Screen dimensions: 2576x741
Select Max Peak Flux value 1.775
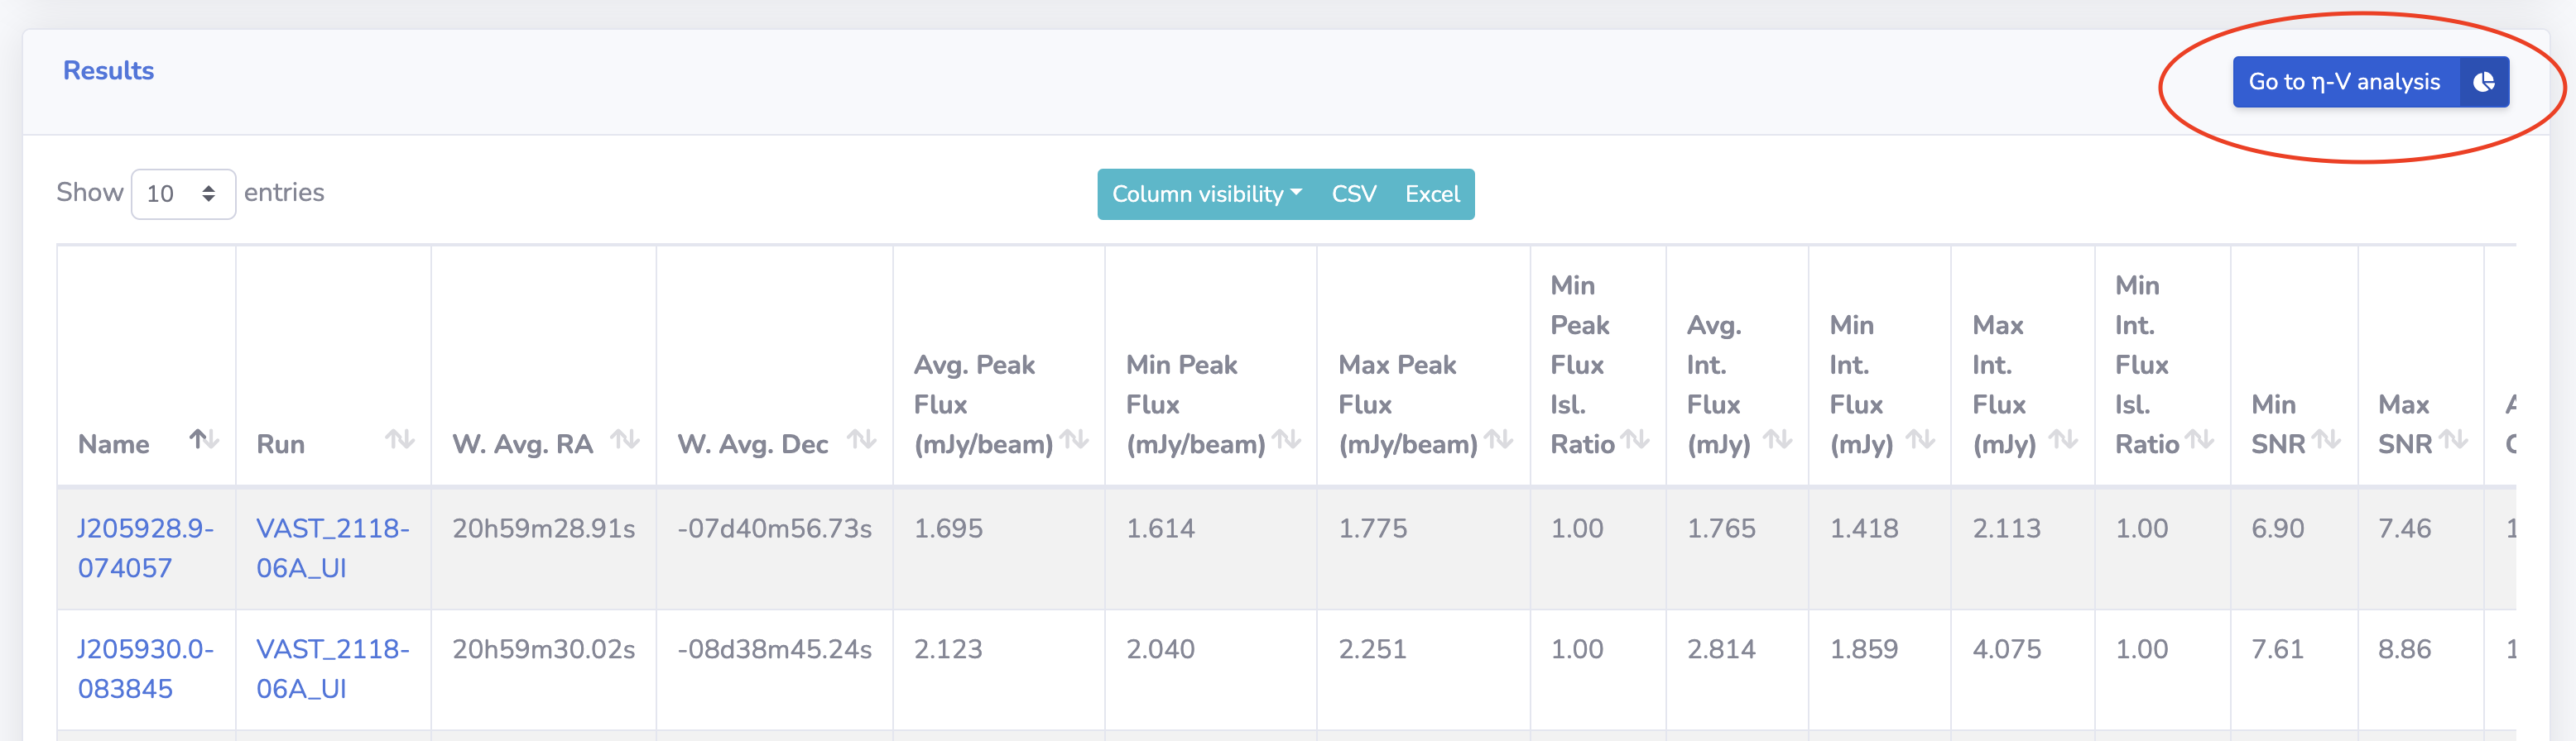(x=1372, y=528)
